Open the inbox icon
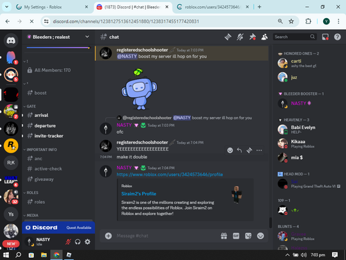Viewport: 346px width, 260px height. (325, 37)
